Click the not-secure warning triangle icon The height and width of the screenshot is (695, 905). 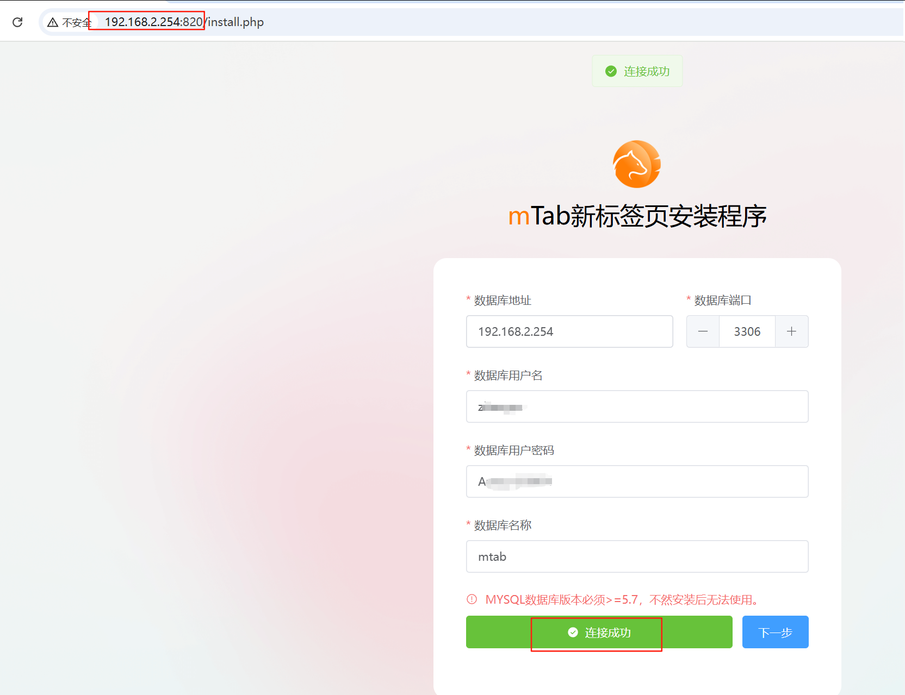point(53,22)
